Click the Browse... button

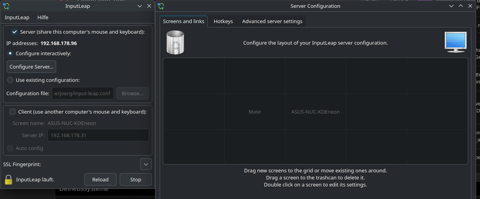click(x=133, y=93)
